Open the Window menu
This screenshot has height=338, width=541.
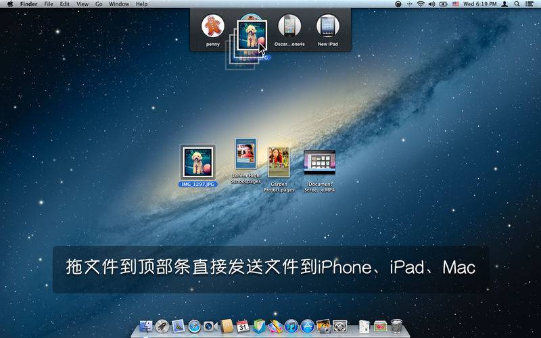(x=119, y=4)
